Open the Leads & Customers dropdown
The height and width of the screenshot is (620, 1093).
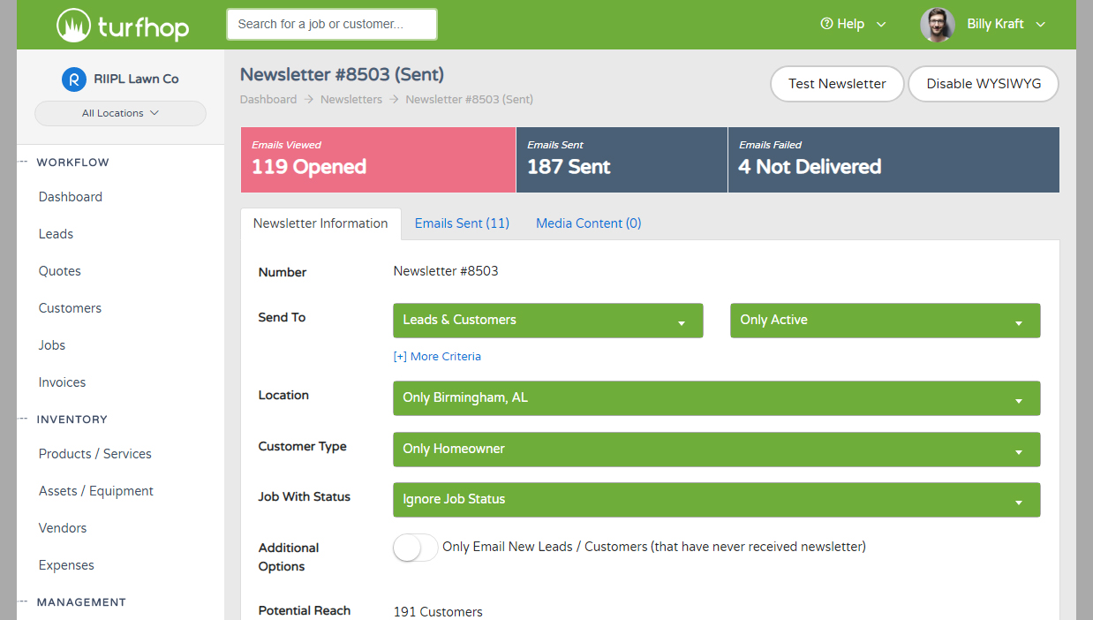[547, 321]
